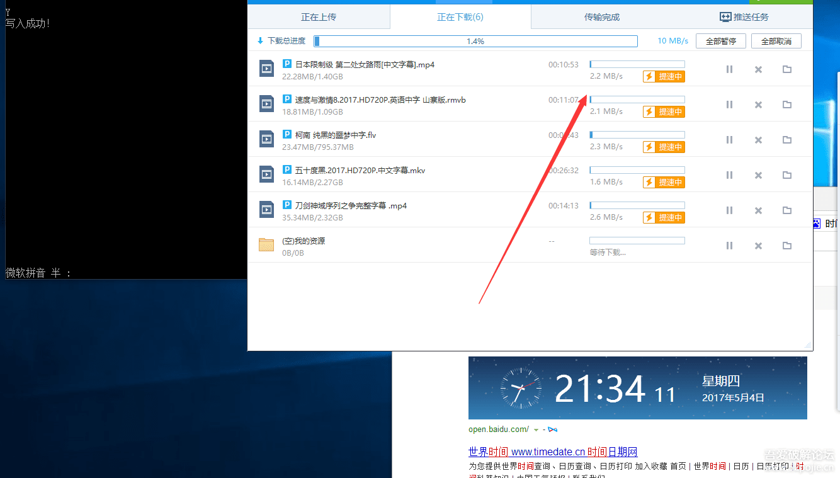Click 2017年5月4日 date in time widget
840x478 pixels.
pos(733,398)
